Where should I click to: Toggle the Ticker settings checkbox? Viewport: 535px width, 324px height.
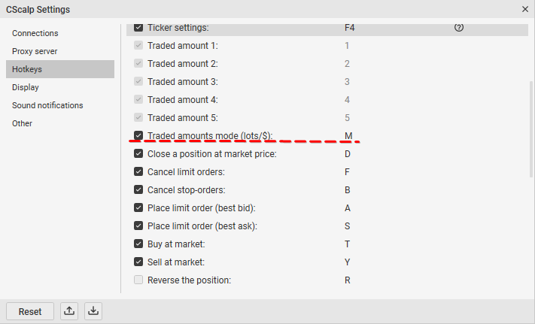(x=138, y=28)
